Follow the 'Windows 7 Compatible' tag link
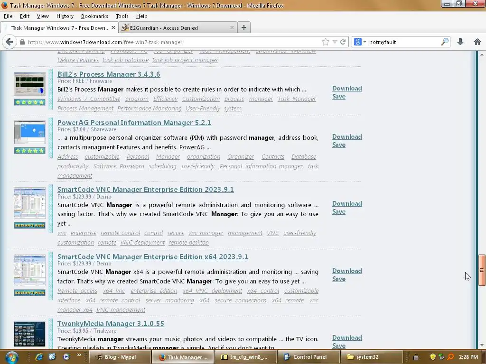The width and height of the screenshot is (486, 364). coord(89,99)
